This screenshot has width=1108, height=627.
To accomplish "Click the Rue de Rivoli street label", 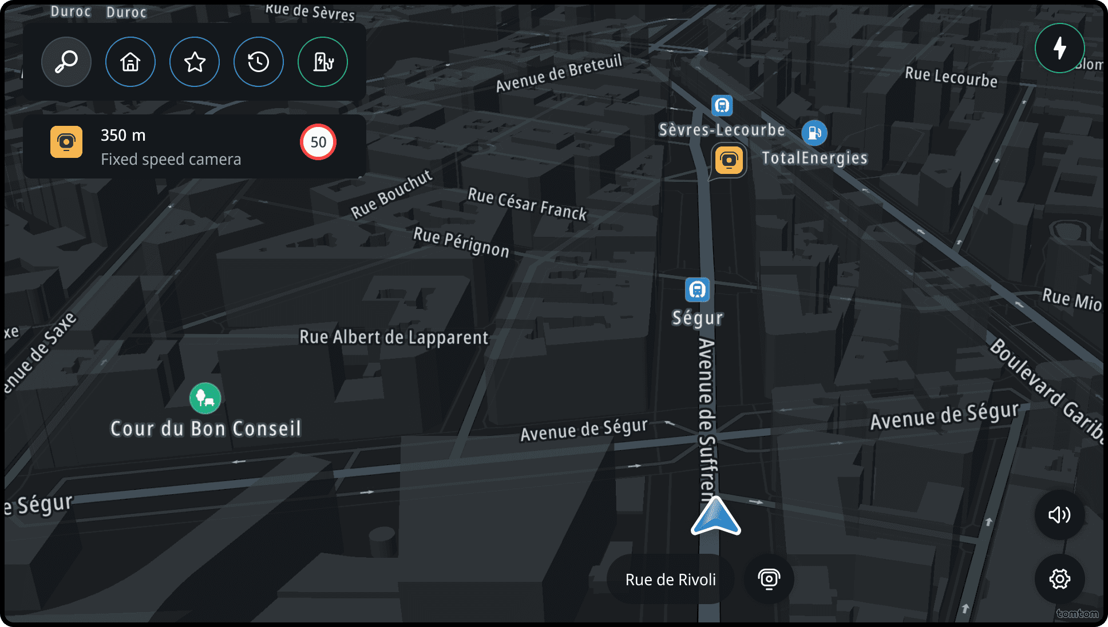I will [x=670, y=580].
